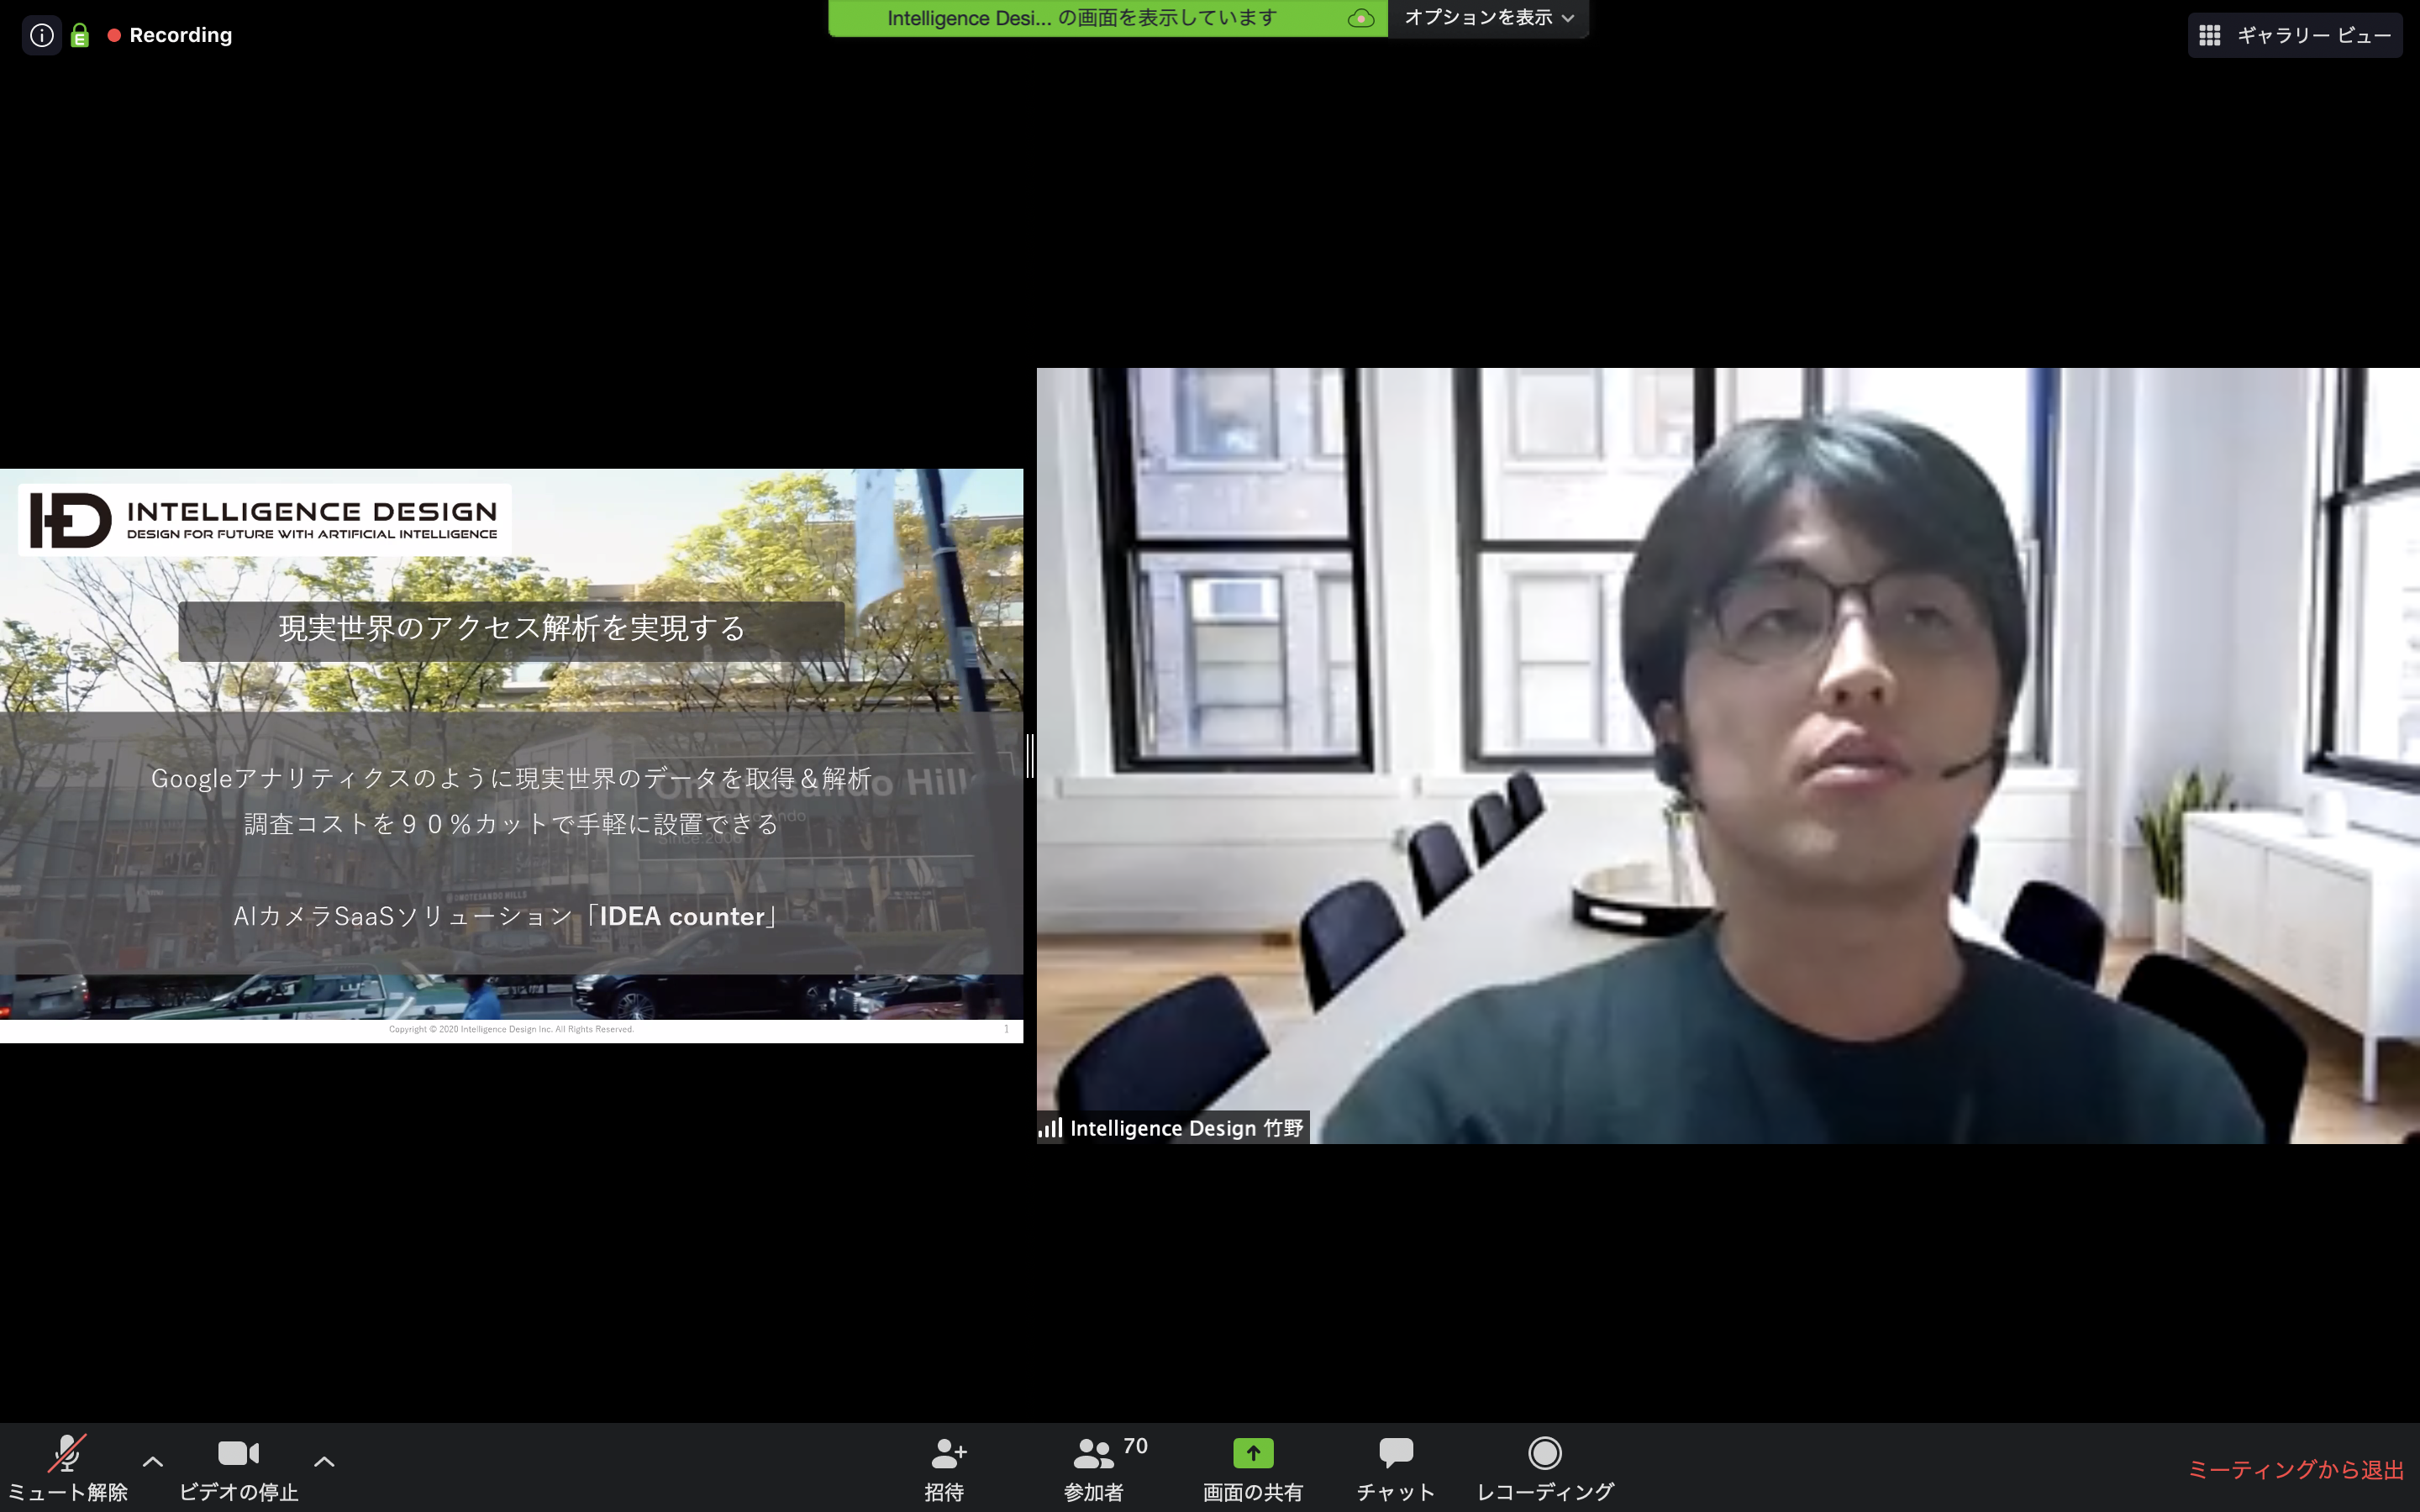Click ミーティングから退出 to leave meeting
This screenshot has height=1512, width=2420.
click(x=2295, y=1469)
